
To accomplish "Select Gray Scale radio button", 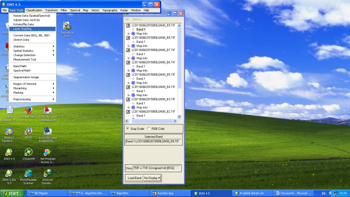I will (x=128, y=129).
